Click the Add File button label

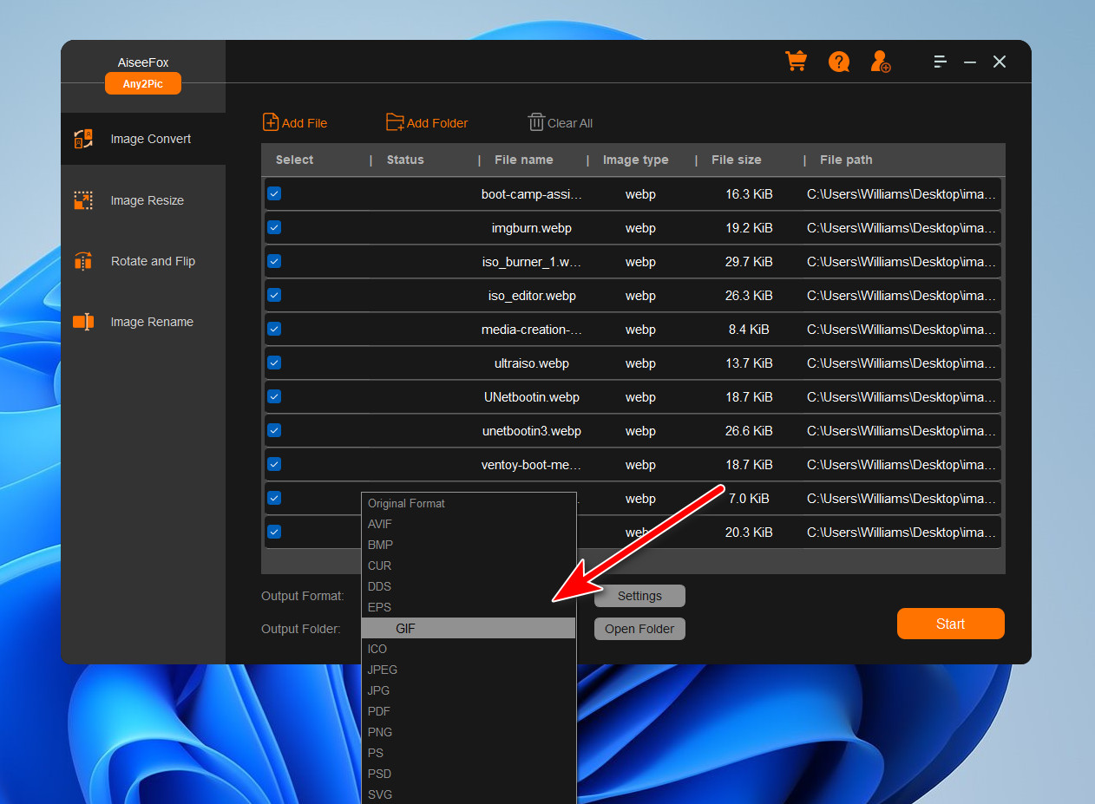tap(305, 123)
